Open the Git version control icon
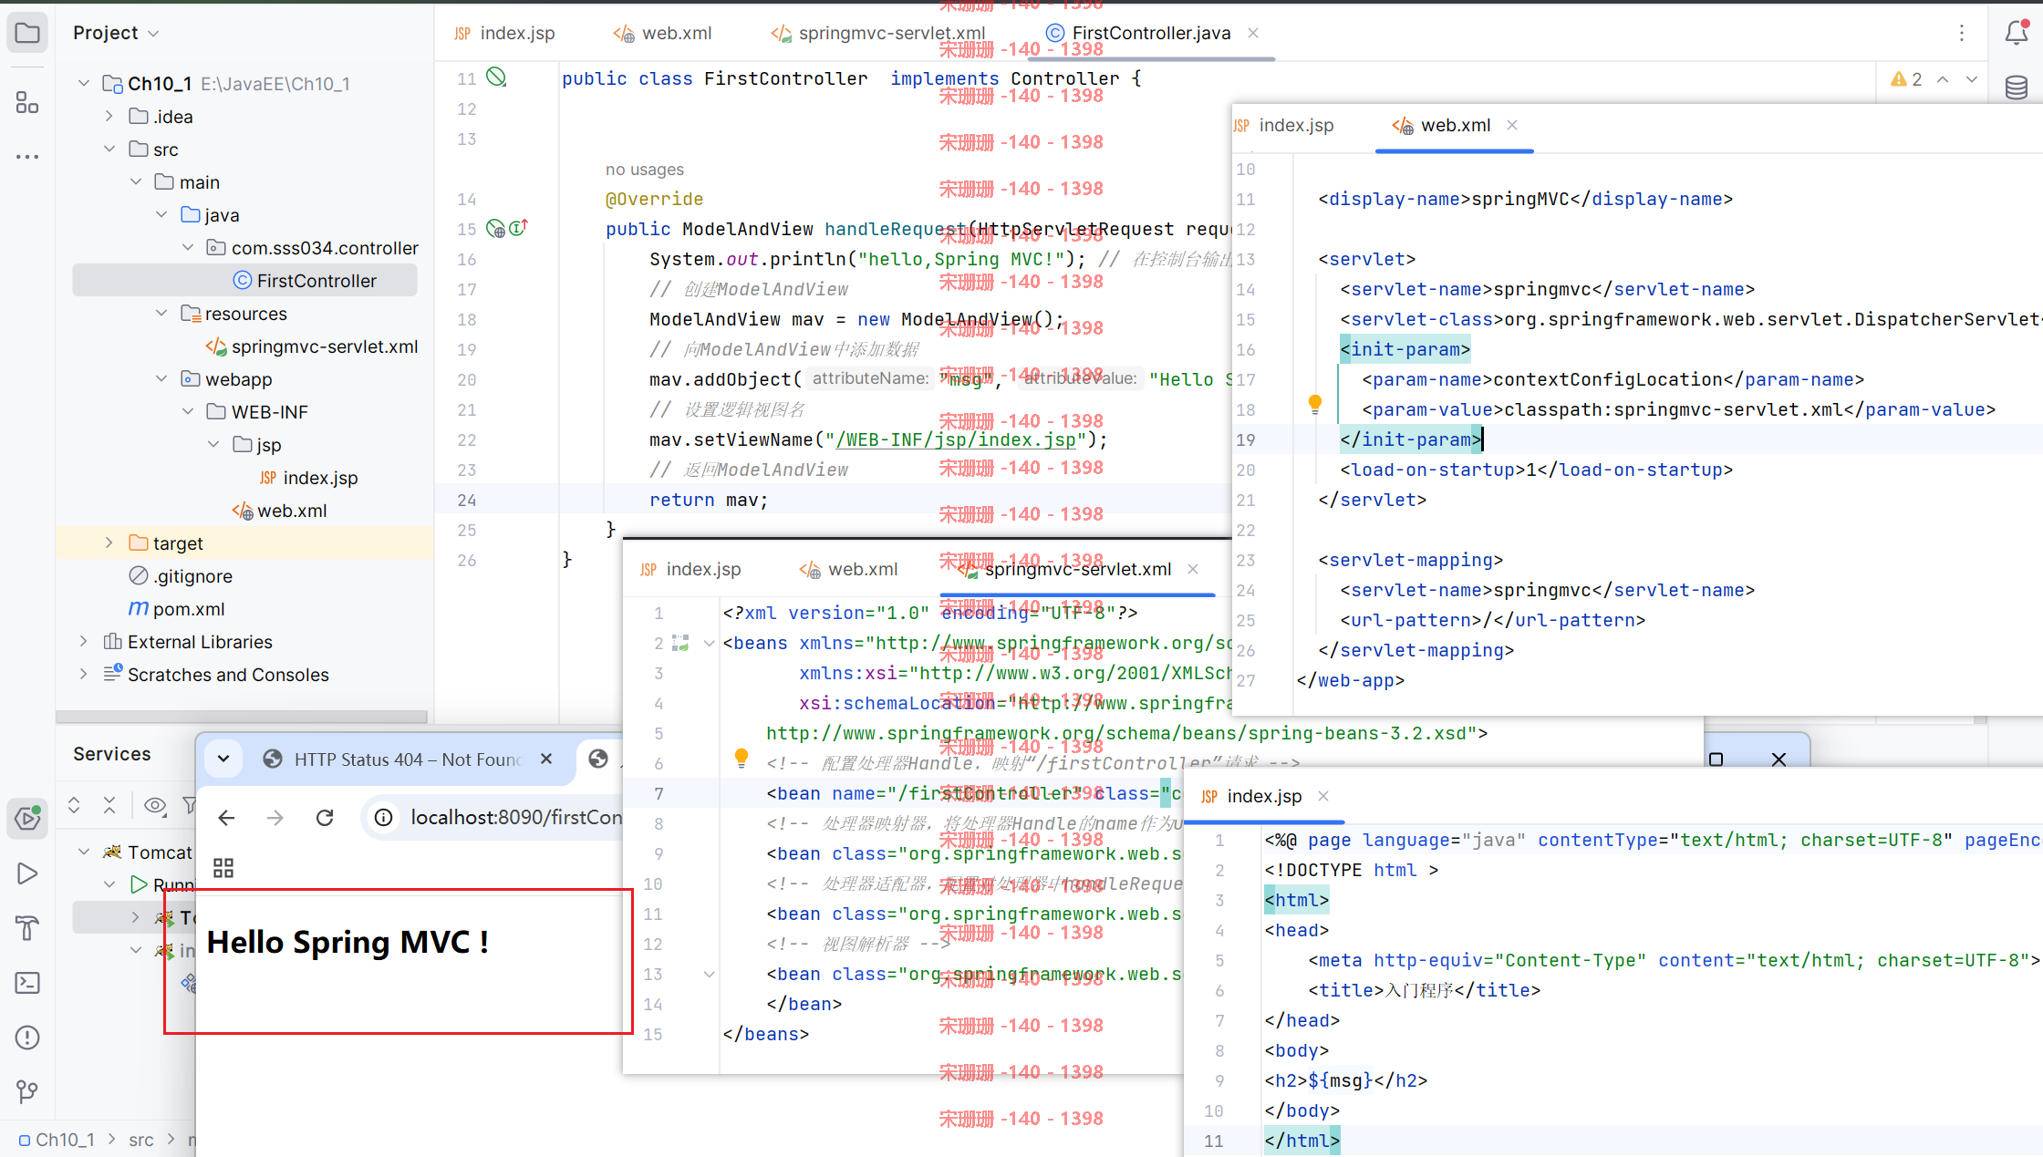This screenshot has width=2043, height=1157. click(27, 1091)
